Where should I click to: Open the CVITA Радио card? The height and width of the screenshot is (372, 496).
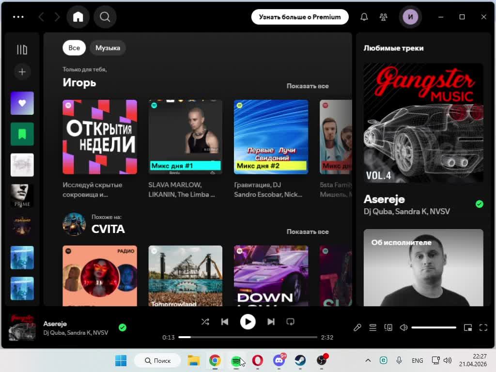click(100, 276)
